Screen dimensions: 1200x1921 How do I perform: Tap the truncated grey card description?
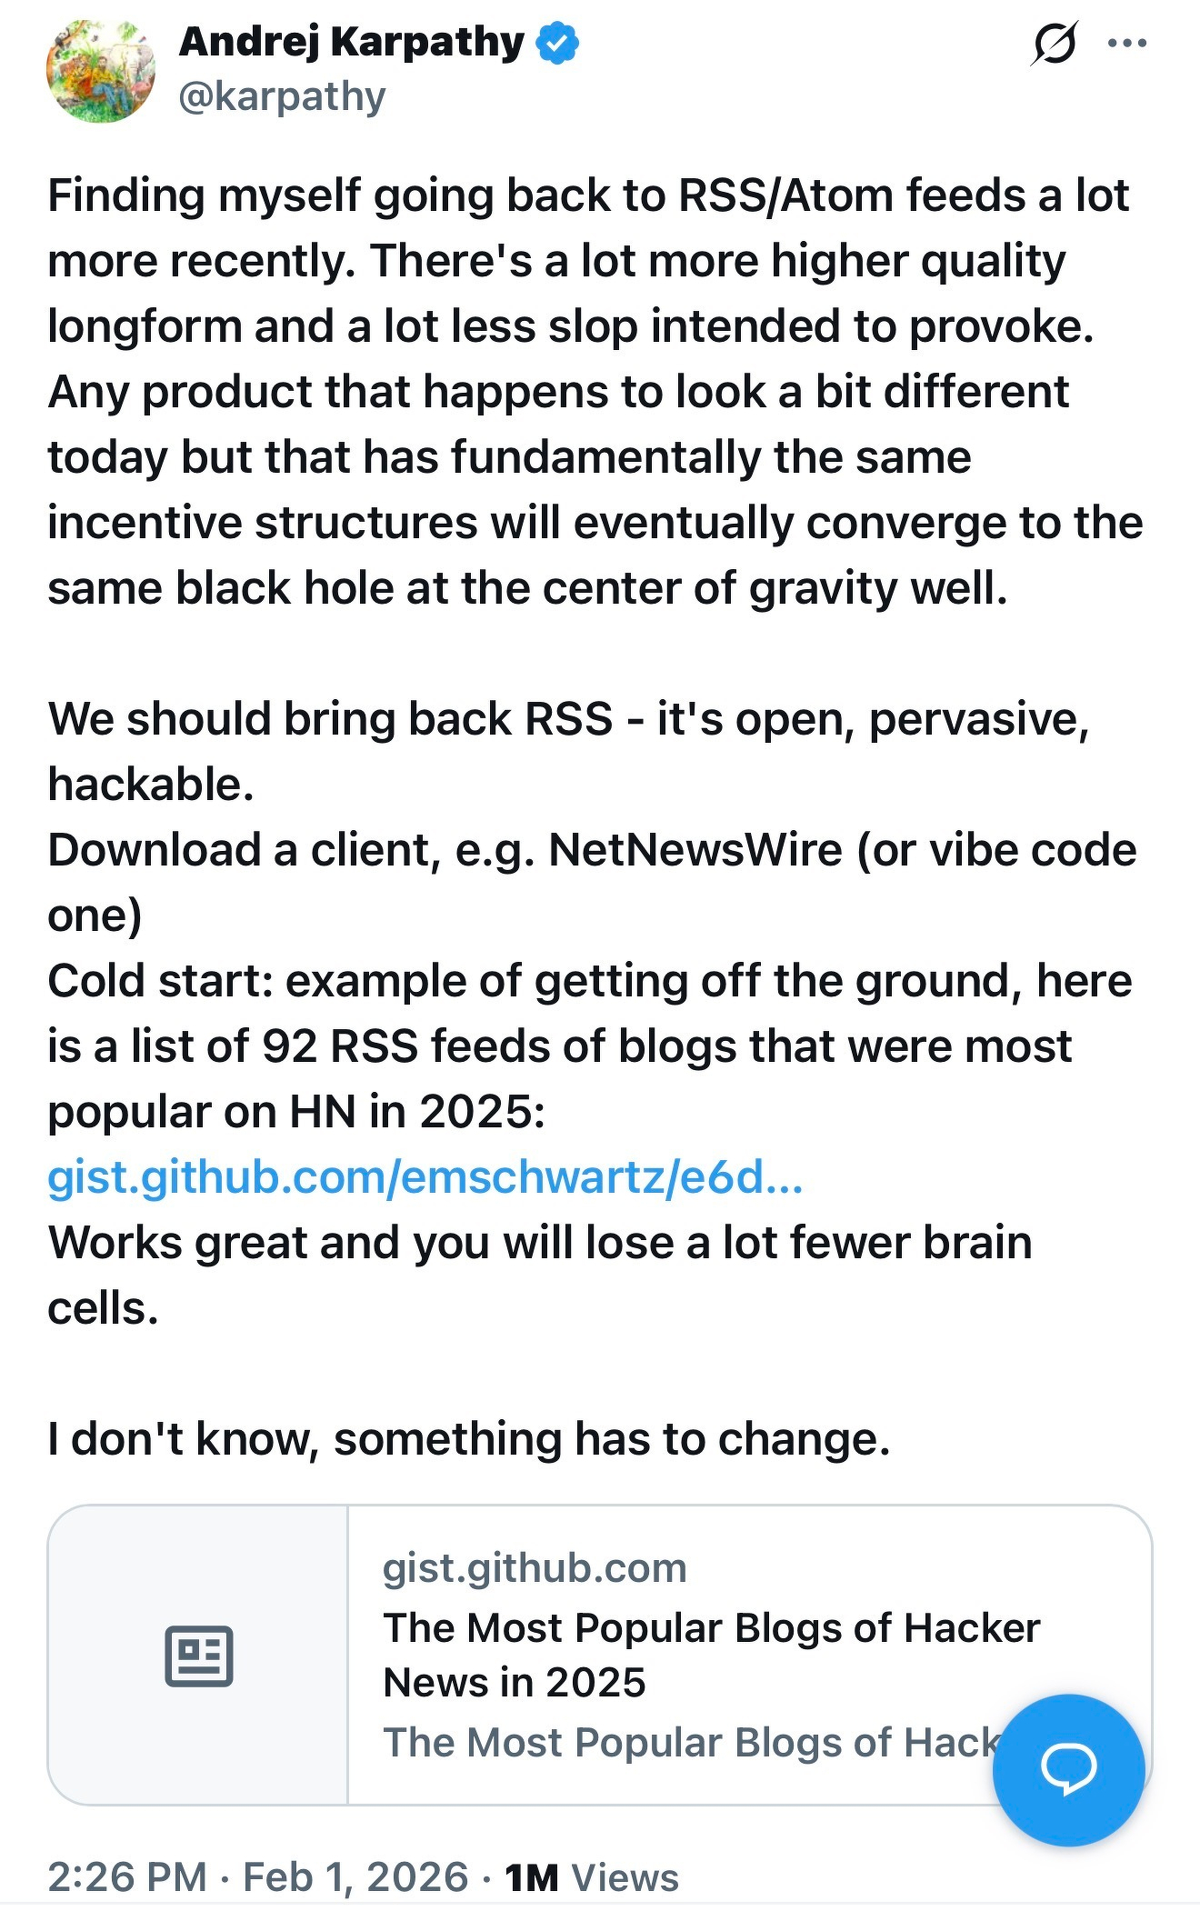[691, 1742]
